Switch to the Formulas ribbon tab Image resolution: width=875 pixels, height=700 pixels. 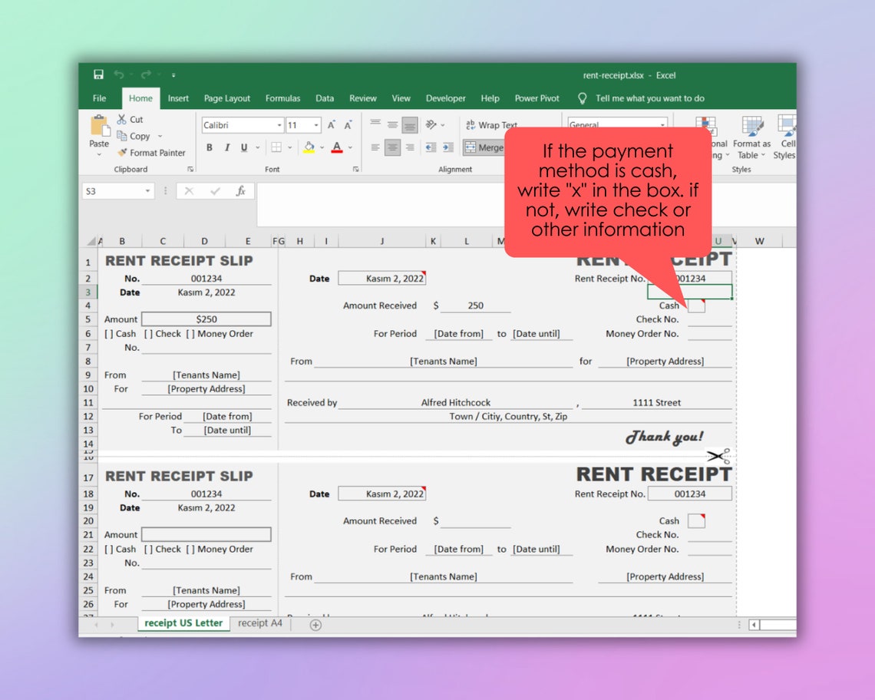[282, 98]
